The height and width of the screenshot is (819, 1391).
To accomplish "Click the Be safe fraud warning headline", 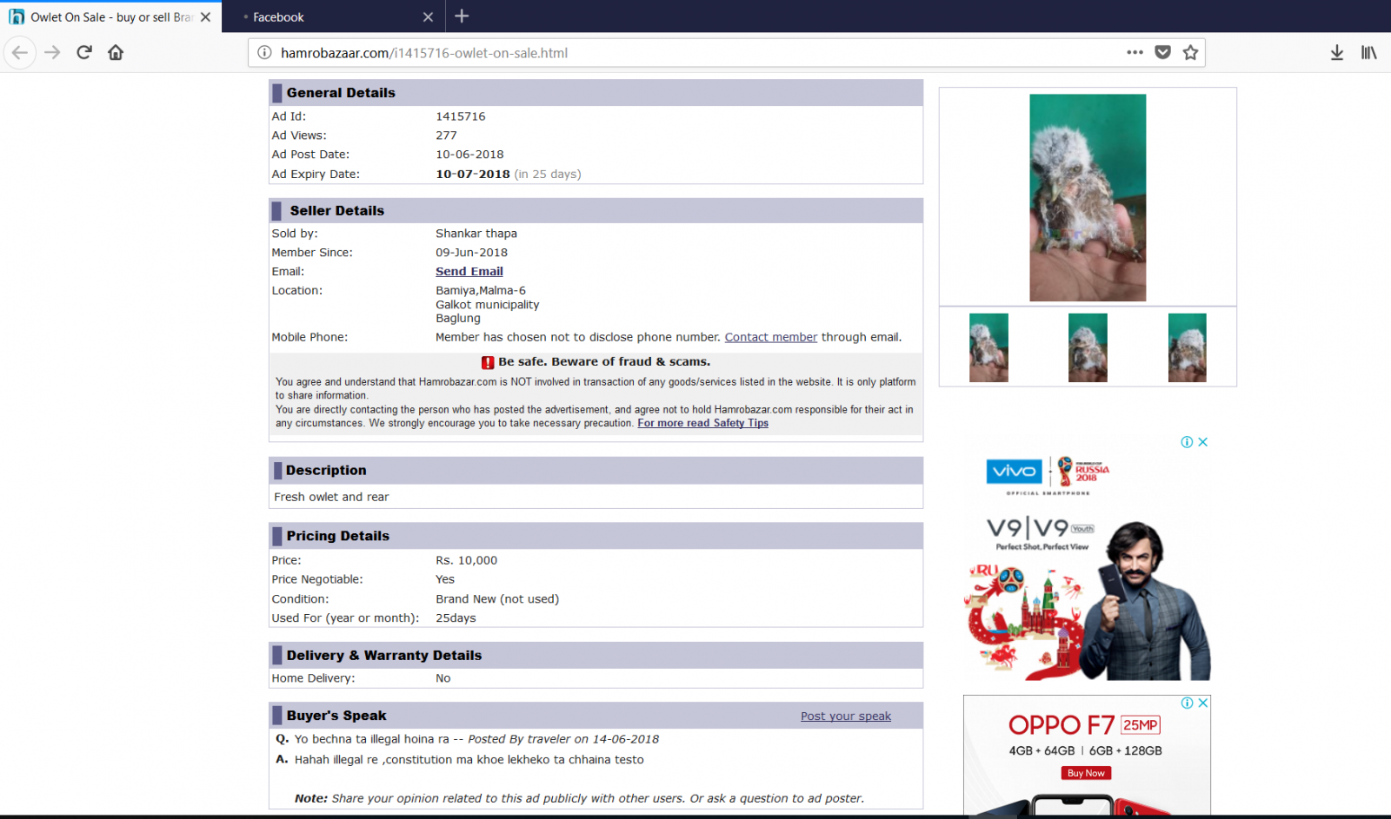I will point(604,362).
